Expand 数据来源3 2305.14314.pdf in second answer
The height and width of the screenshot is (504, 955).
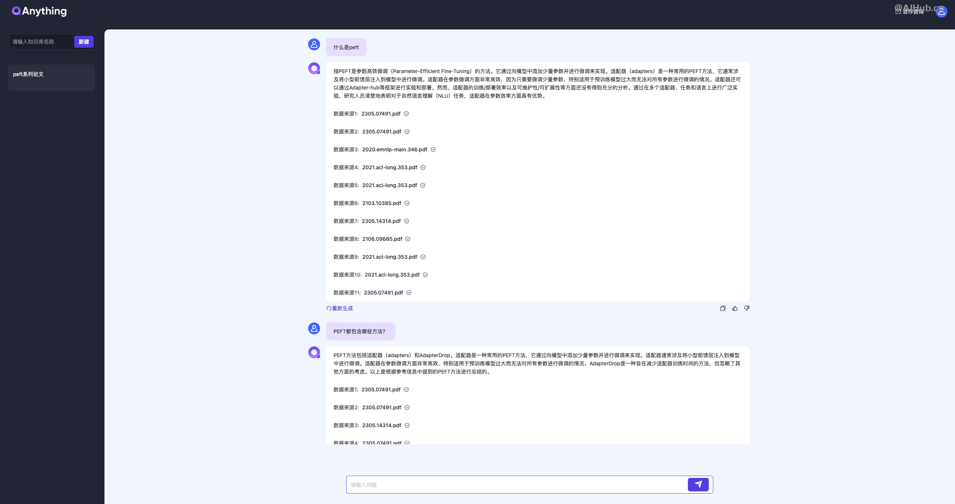tap(407, 425)
